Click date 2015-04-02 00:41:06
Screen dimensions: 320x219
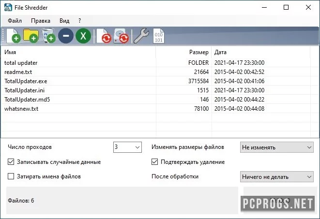239,81
